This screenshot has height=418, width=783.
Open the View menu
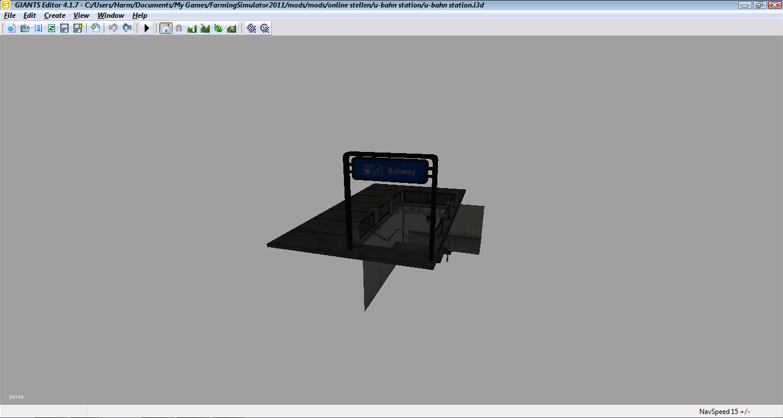click(x=81, y=15)
